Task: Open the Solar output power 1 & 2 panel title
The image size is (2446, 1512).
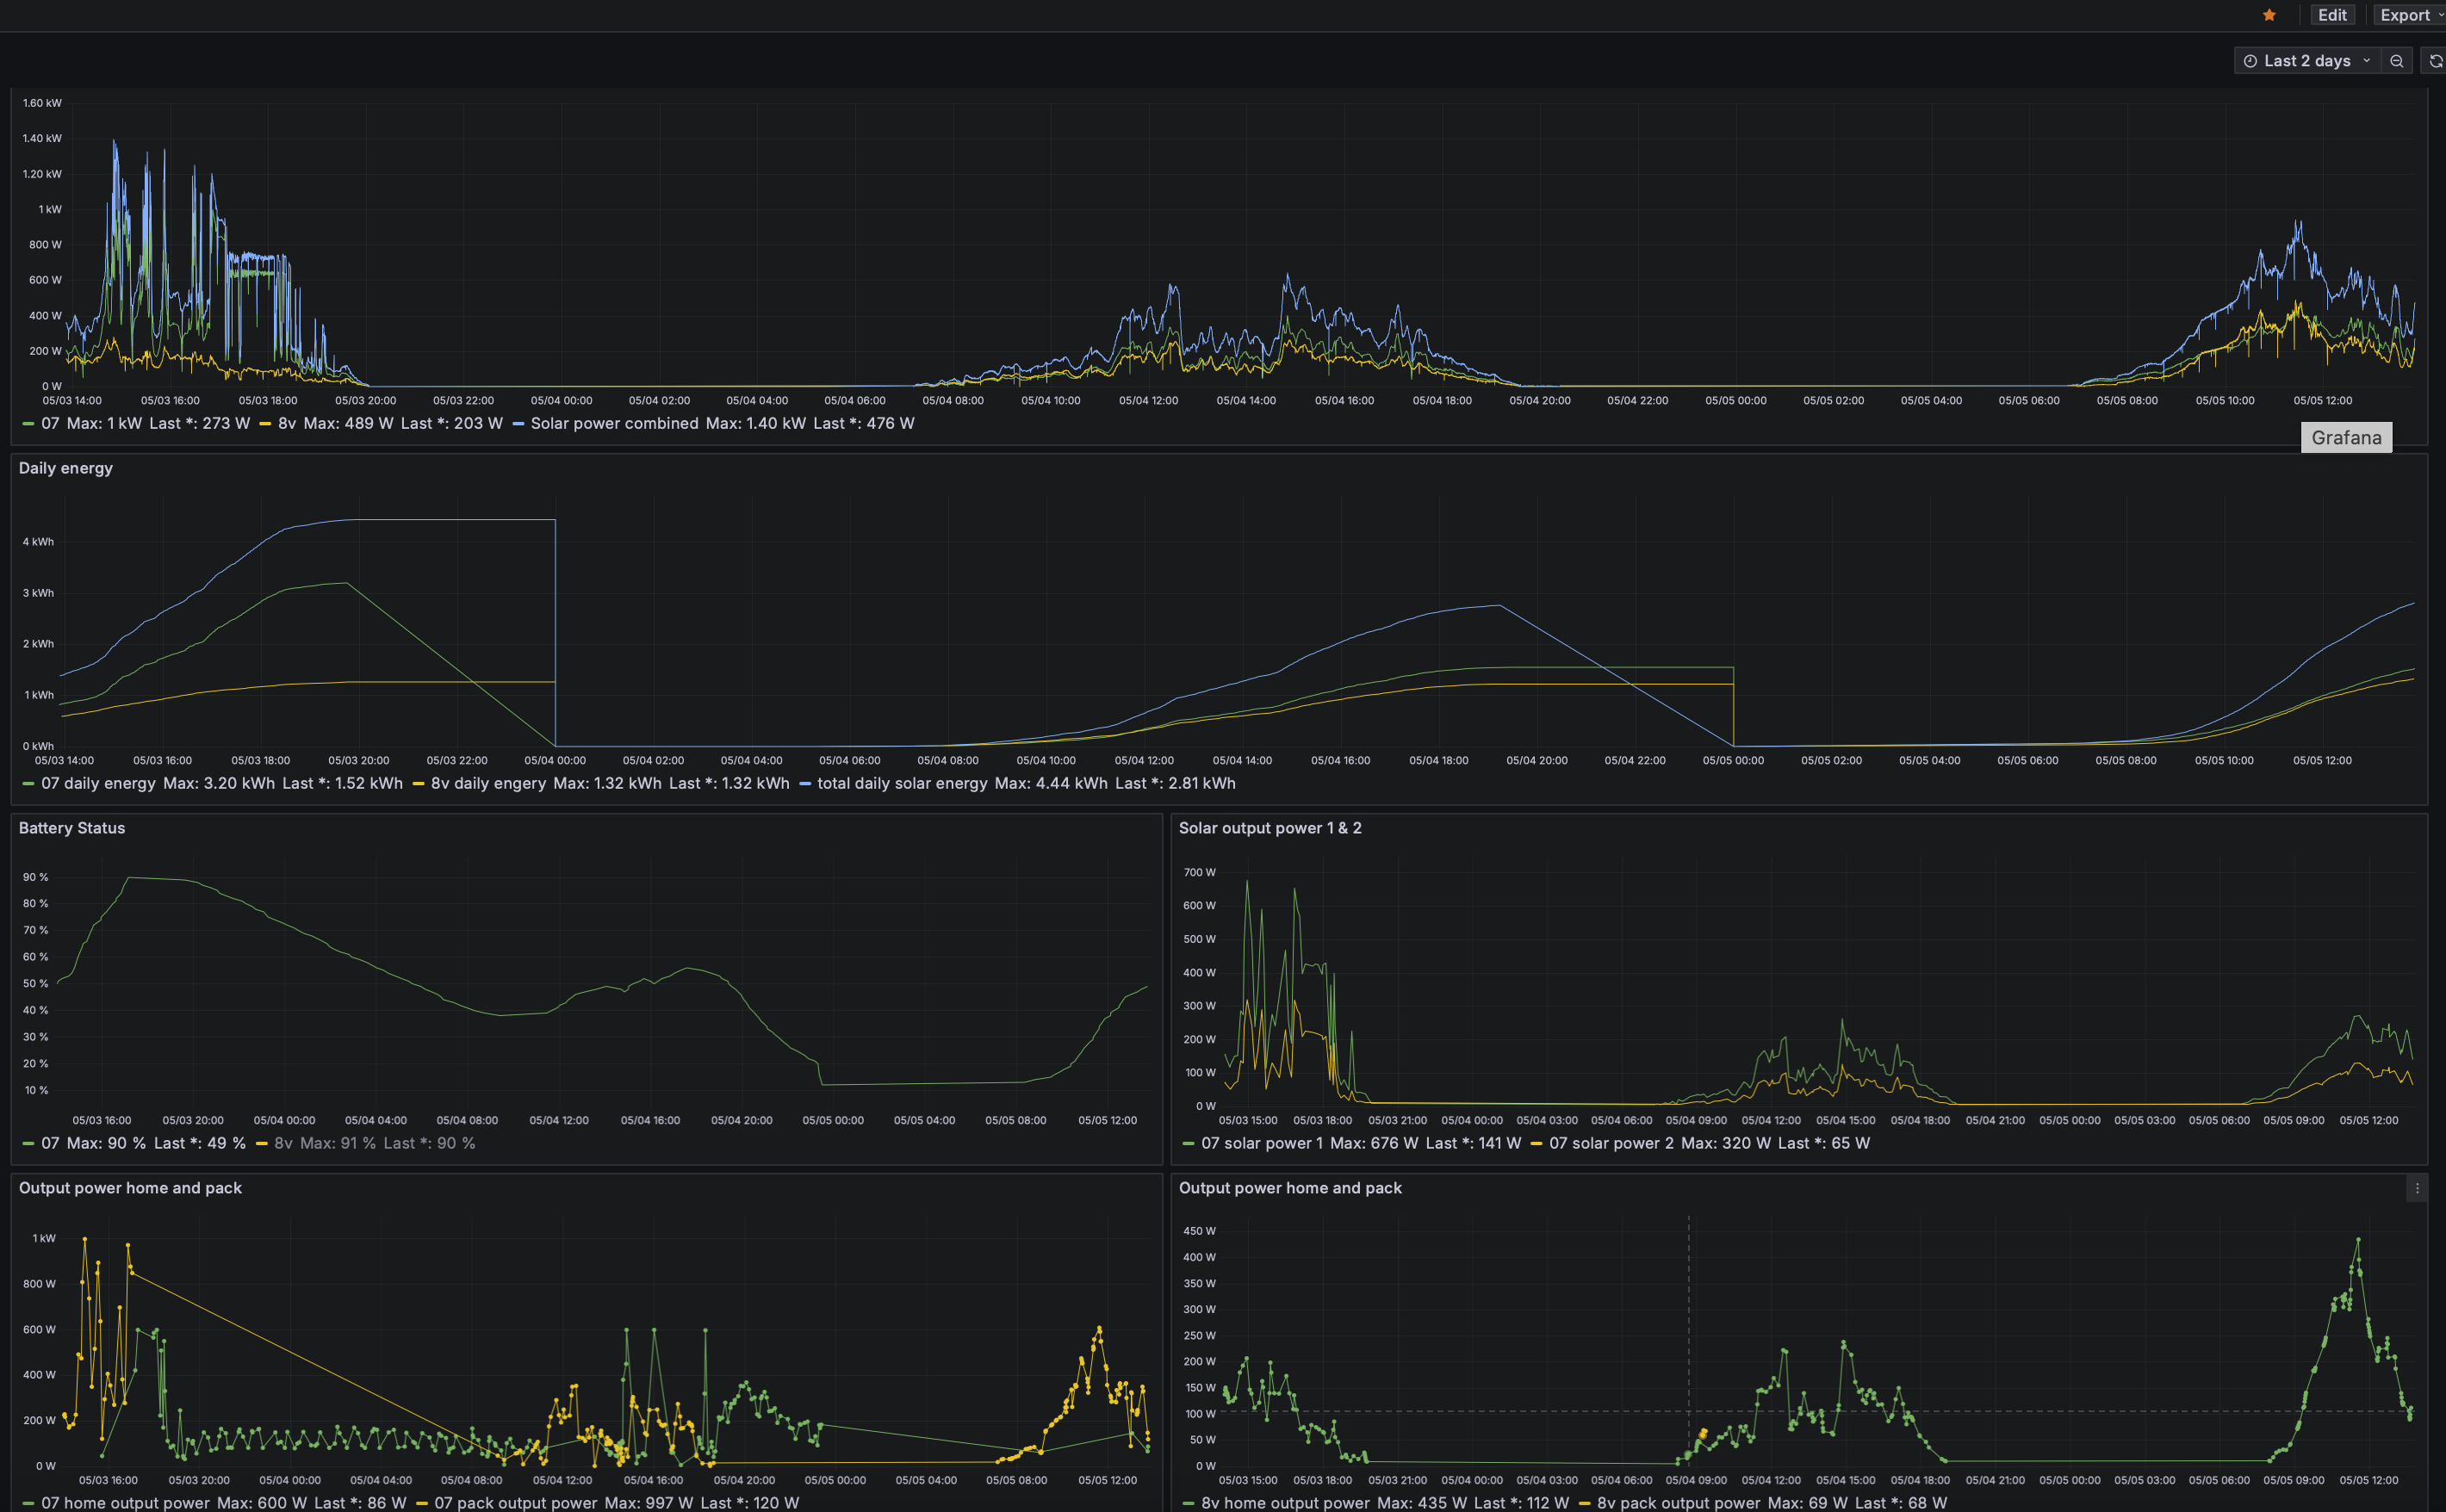Action: coord(1269,828)
